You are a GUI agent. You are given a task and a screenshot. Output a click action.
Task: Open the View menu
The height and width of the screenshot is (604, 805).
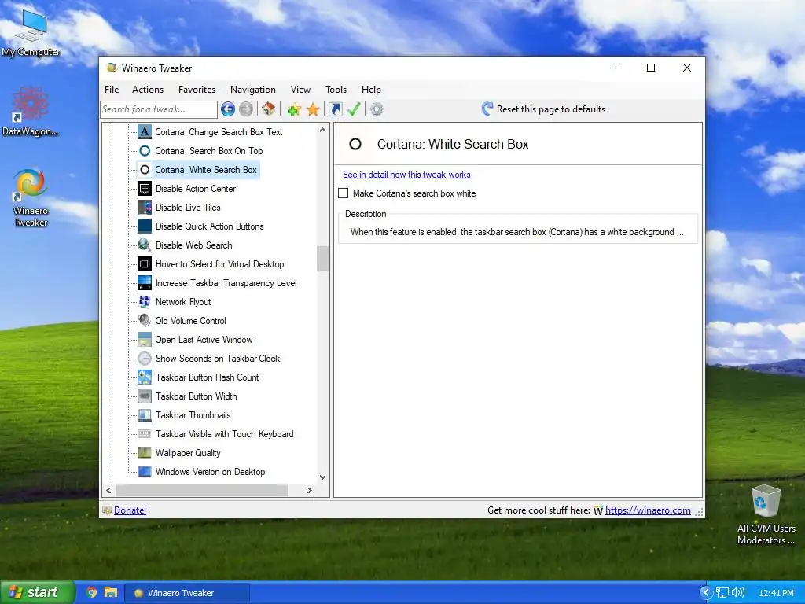coord(300,90)
